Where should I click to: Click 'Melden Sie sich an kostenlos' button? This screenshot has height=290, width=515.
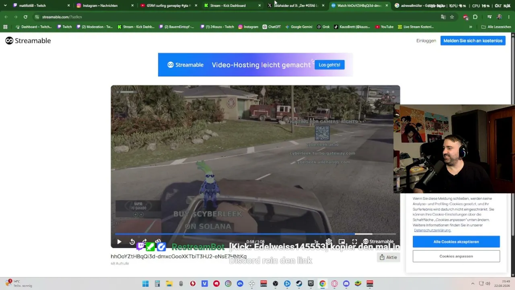point(473,41)
